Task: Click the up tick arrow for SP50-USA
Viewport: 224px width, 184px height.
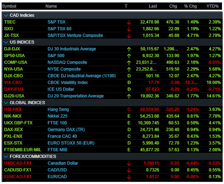Action: (129, 56)
